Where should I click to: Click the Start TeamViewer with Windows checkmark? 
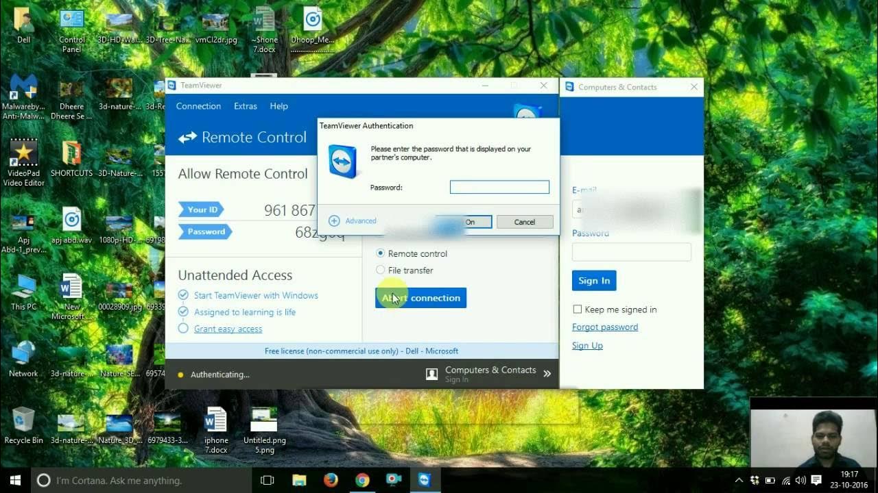[183, 295]
